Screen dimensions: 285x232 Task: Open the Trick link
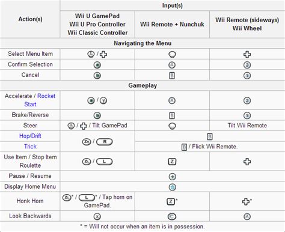(x=30, y=147)
